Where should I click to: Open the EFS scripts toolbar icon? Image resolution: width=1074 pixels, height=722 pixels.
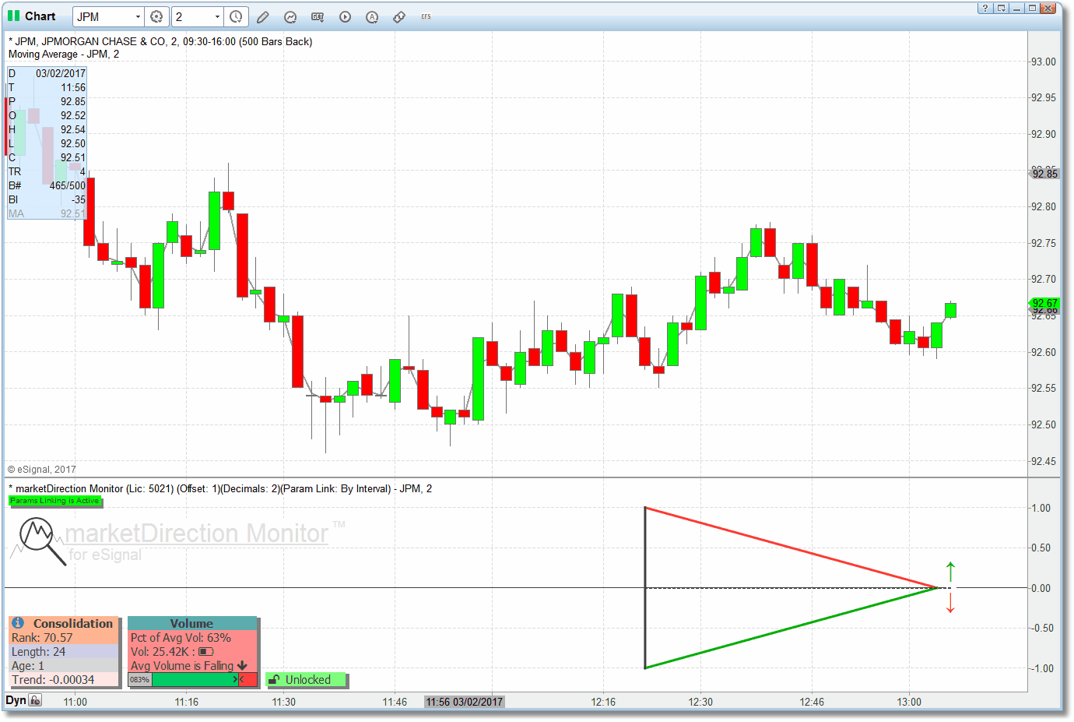(426, 17)
